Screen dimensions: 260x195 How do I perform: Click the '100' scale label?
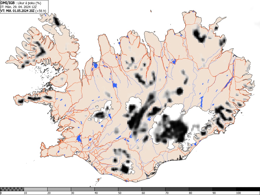[238, 193]
